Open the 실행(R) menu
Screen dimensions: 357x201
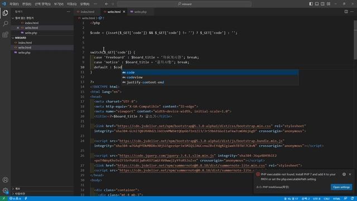pos(85,4)
